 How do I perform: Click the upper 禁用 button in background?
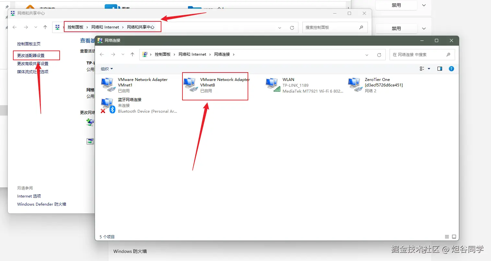click(x=396, y=5)
